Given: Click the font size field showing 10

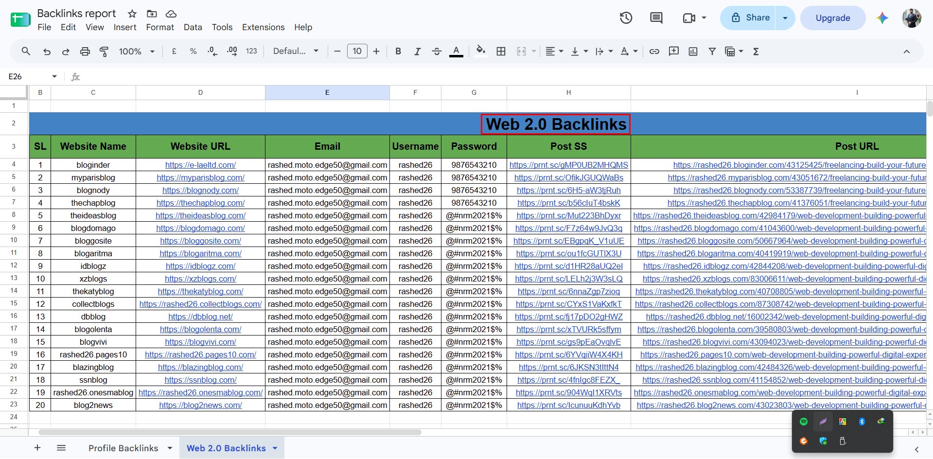Looking at the screenshot, I should coord(357,51).
